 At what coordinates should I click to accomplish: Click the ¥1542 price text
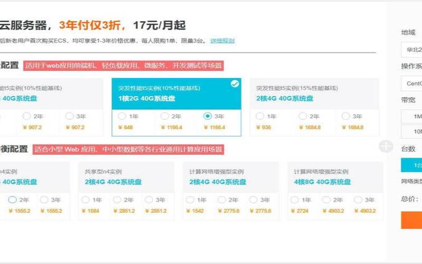[x=195, y=211]
